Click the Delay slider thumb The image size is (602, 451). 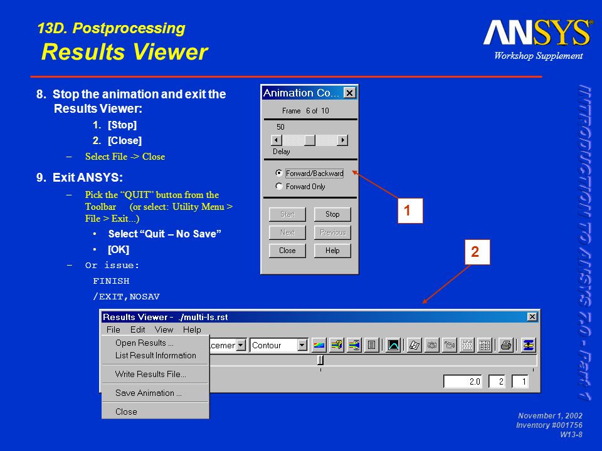coord(309,140)
